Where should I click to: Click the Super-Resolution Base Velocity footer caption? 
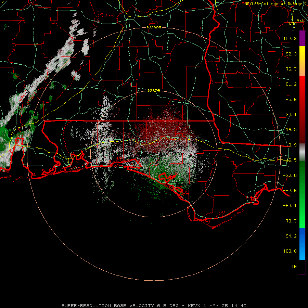pyautogui.click(x=154, y=306)
